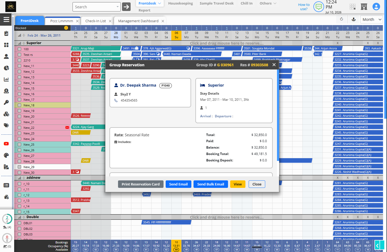Open the Housekeeping menu

pos(180,3)
